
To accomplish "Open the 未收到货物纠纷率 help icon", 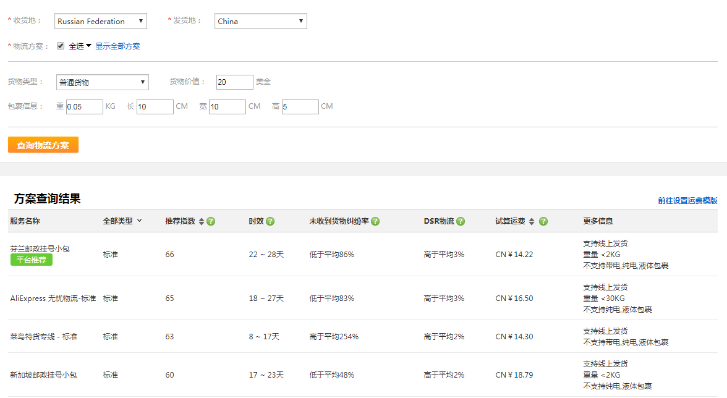I will [375, 221].
